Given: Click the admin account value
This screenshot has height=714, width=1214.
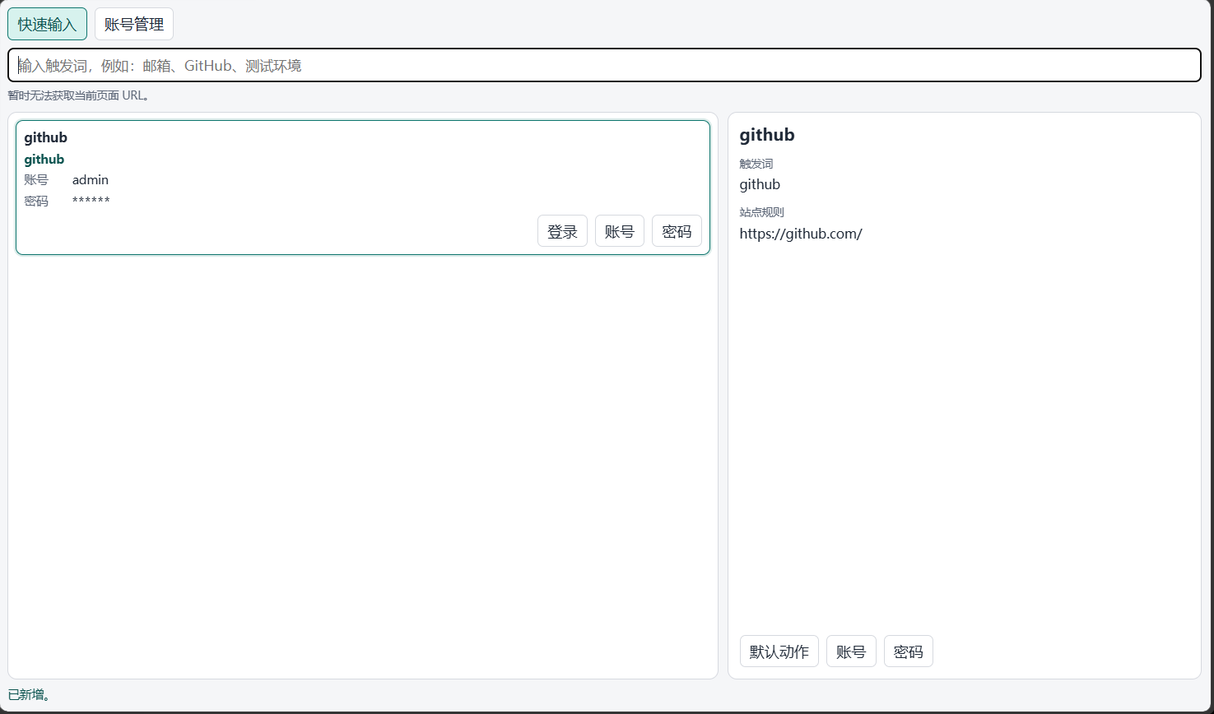Looking at the screenshot, I should pyautogui.click(x=91, y=179).
